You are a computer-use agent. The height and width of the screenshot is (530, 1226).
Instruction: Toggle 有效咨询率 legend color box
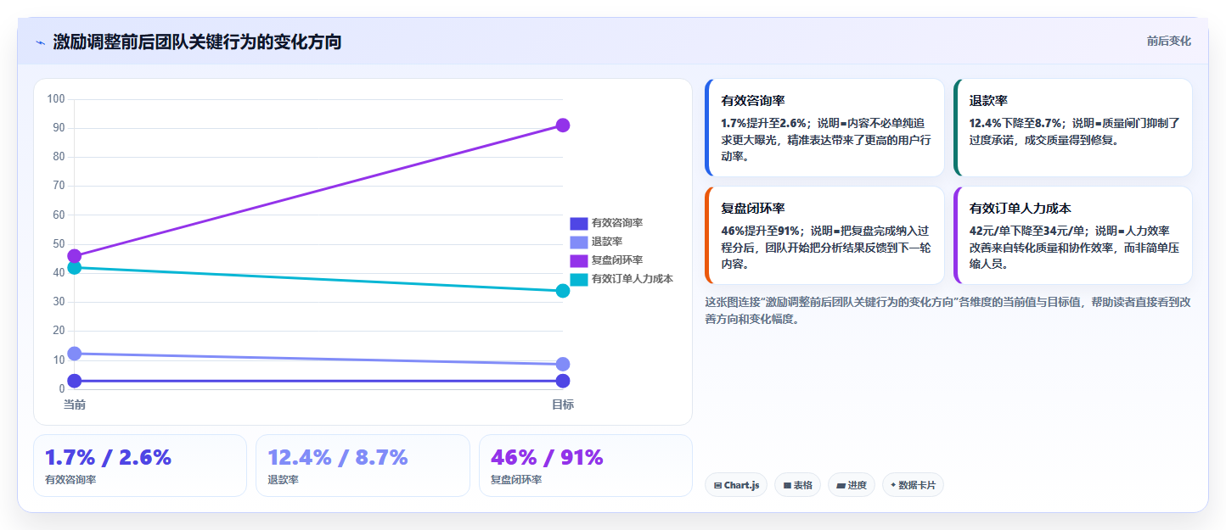[578, 223]
